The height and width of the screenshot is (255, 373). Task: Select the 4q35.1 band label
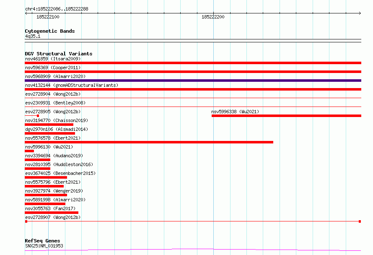33,36
